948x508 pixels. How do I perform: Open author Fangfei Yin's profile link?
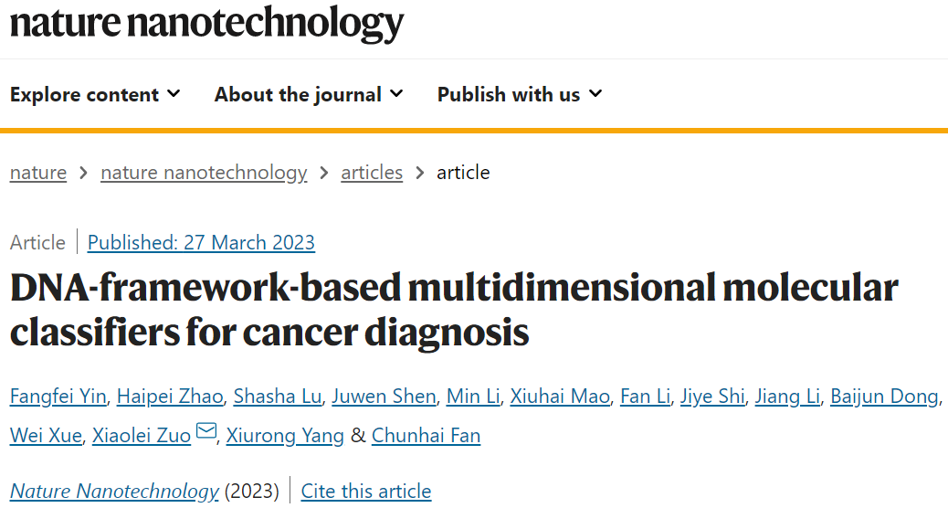click(59, 397)
